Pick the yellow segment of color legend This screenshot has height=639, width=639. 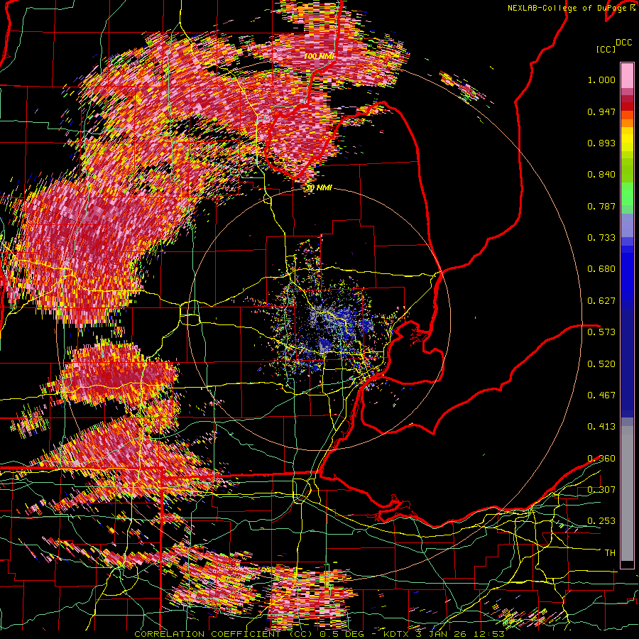click(x=627, y=140)
